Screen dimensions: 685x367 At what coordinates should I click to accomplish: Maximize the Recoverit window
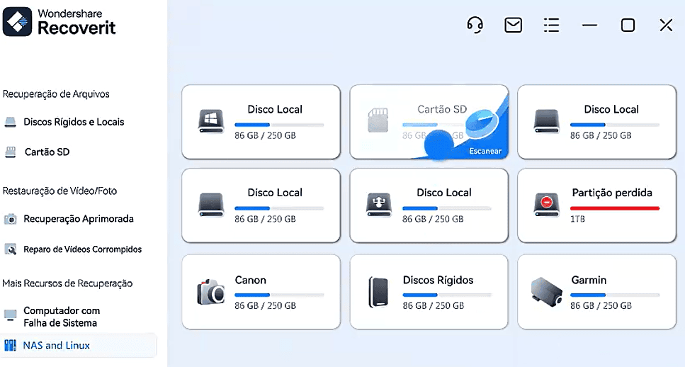click(x=628, y=25)
